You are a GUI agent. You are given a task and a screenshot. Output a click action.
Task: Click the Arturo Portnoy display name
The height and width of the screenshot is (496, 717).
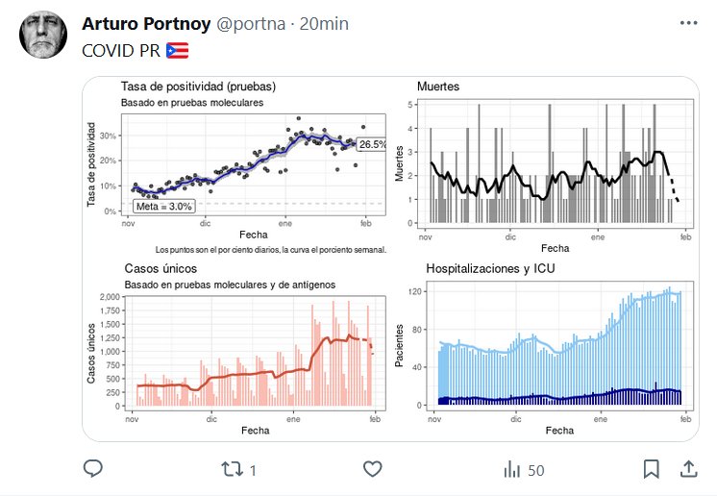[142, 23]
